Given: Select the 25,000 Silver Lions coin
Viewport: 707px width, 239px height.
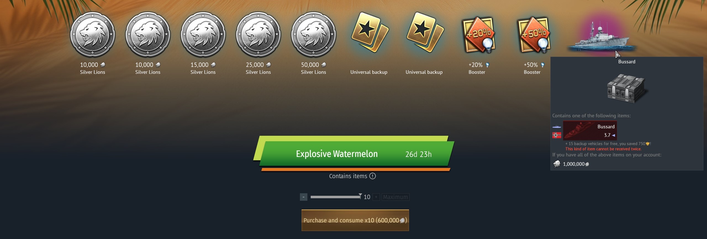Looking at the screenshot, I should click(258, 34).
